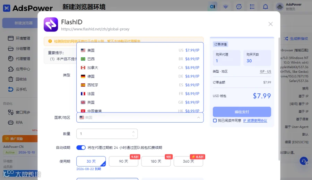Viewport: 312px width, 180px height.
Task: Click the FlashID global-proxy URL
Action: (95, 29)
